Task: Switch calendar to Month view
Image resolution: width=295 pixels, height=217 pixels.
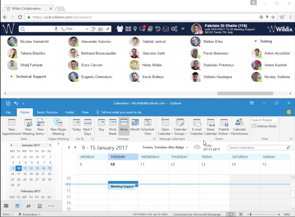Action: tap(135, 127)
